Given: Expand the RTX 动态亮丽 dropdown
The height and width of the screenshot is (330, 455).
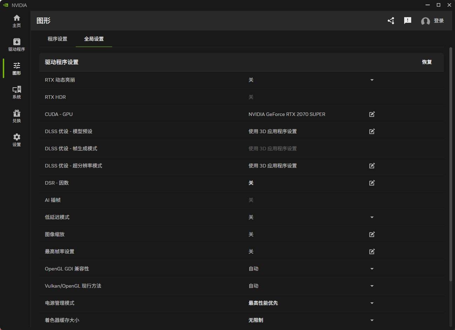Looking at the screenshot, I should [372, 80].
